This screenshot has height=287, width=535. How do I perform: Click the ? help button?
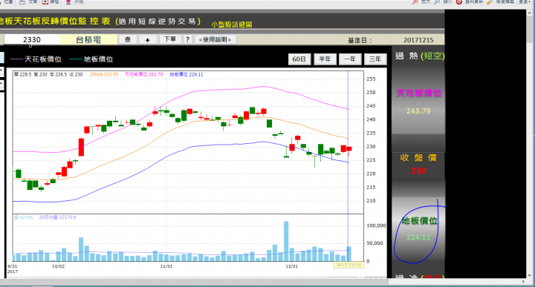pos(187,39)
